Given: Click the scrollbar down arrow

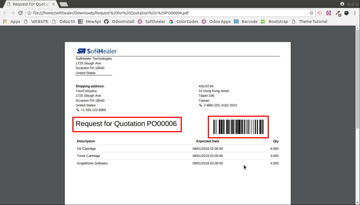Looking at the screenshot, I should pos(358,203).
